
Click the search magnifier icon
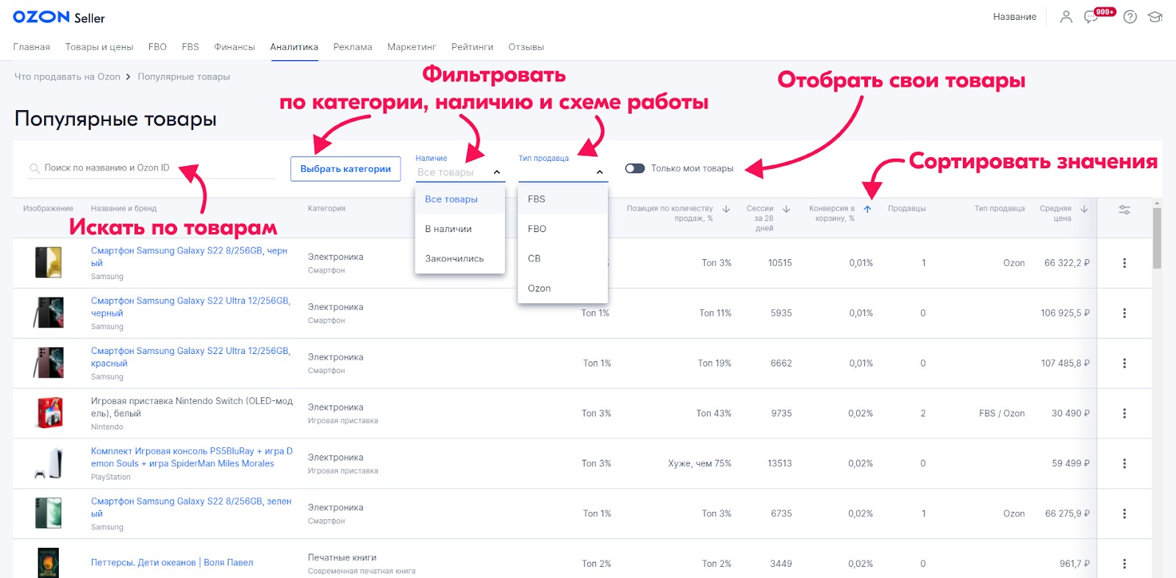[34, 168]
